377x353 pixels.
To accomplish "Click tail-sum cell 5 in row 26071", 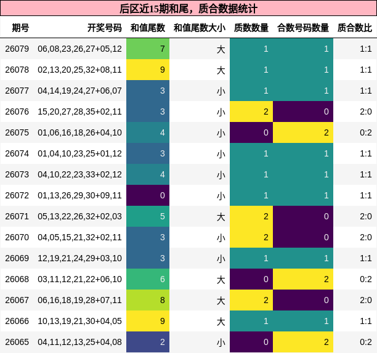I will 148,216.
